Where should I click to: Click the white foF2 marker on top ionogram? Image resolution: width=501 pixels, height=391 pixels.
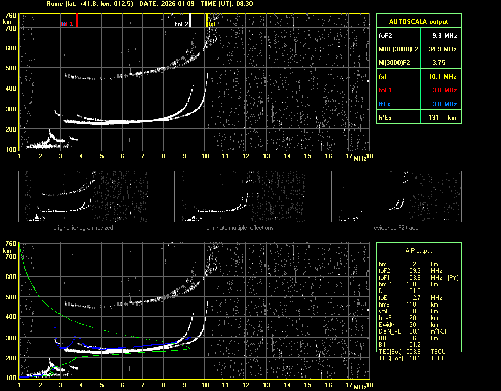tap(190, 21)
